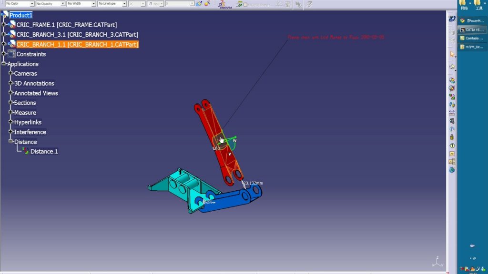Expand the Cameras tree node
The height and width of the screenshot is (274, 488).
pos(11,73)
